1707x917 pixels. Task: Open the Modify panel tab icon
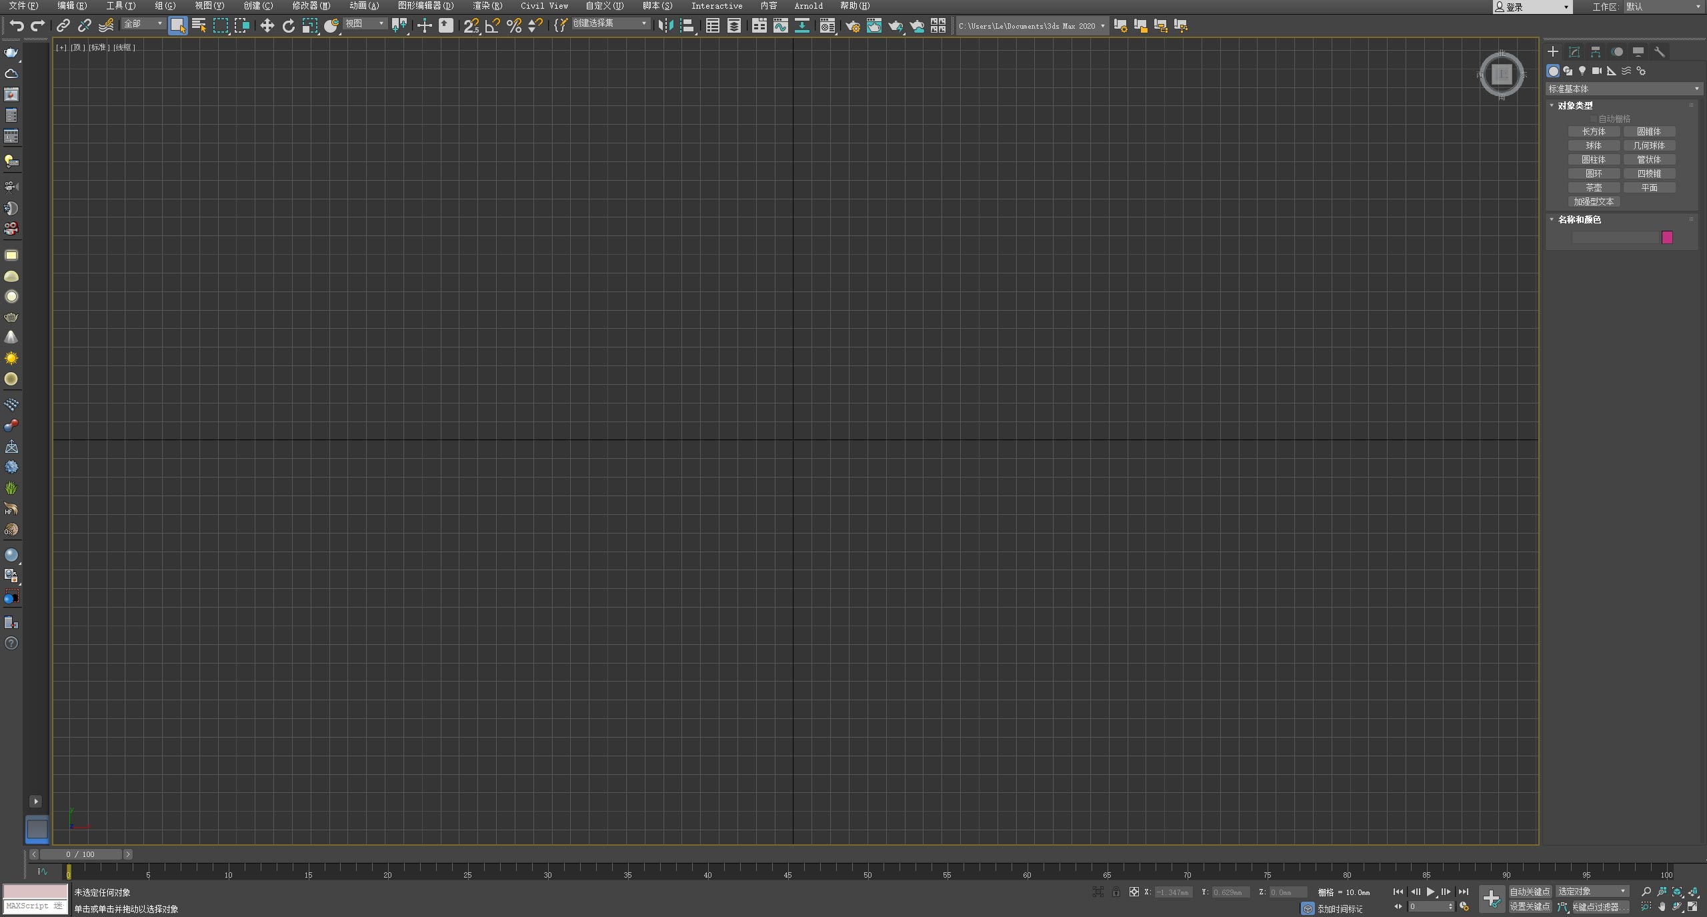pyautogui.click(x=1574, y=52)
